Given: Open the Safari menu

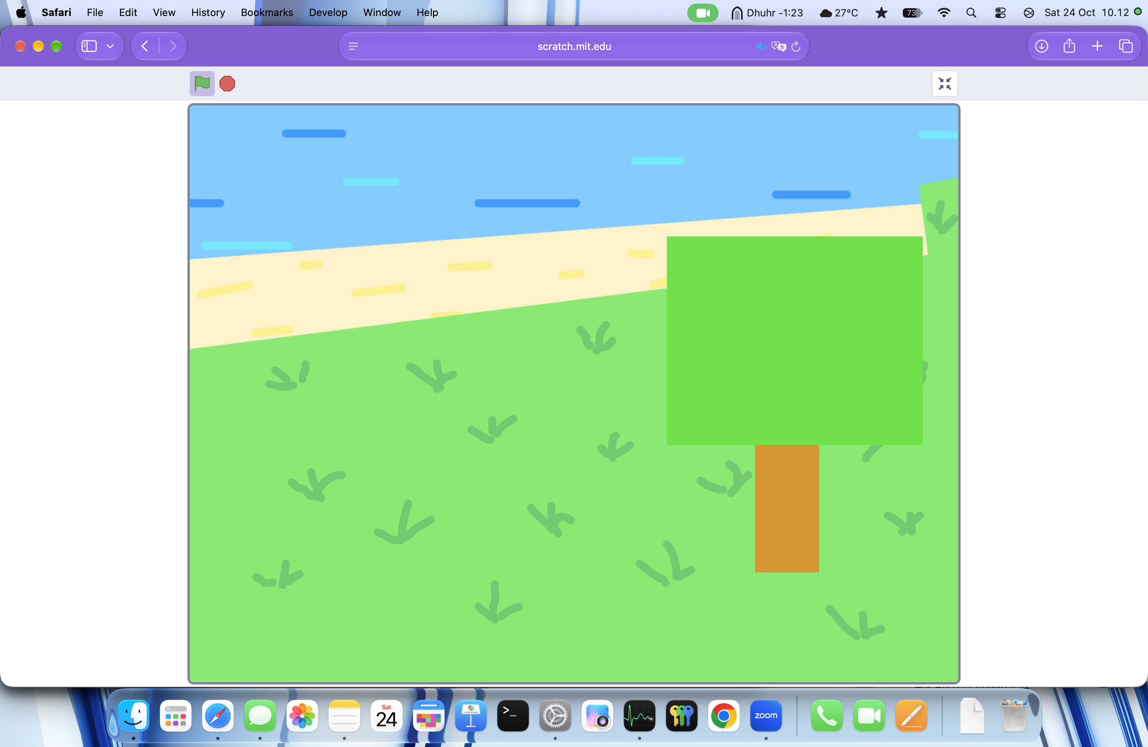Looking at the screenshot, I should pos(57,13).
